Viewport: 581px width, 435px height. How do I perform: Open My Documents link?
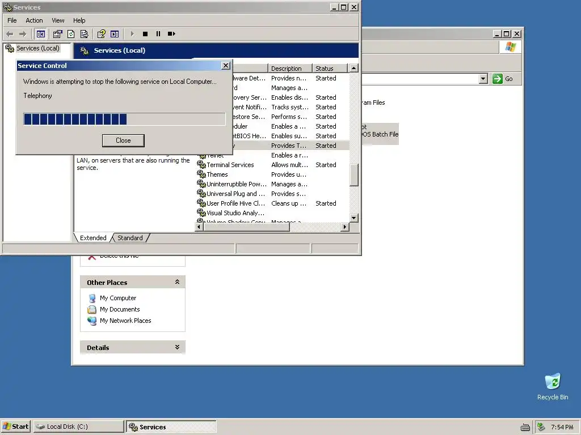click(120, 309)
